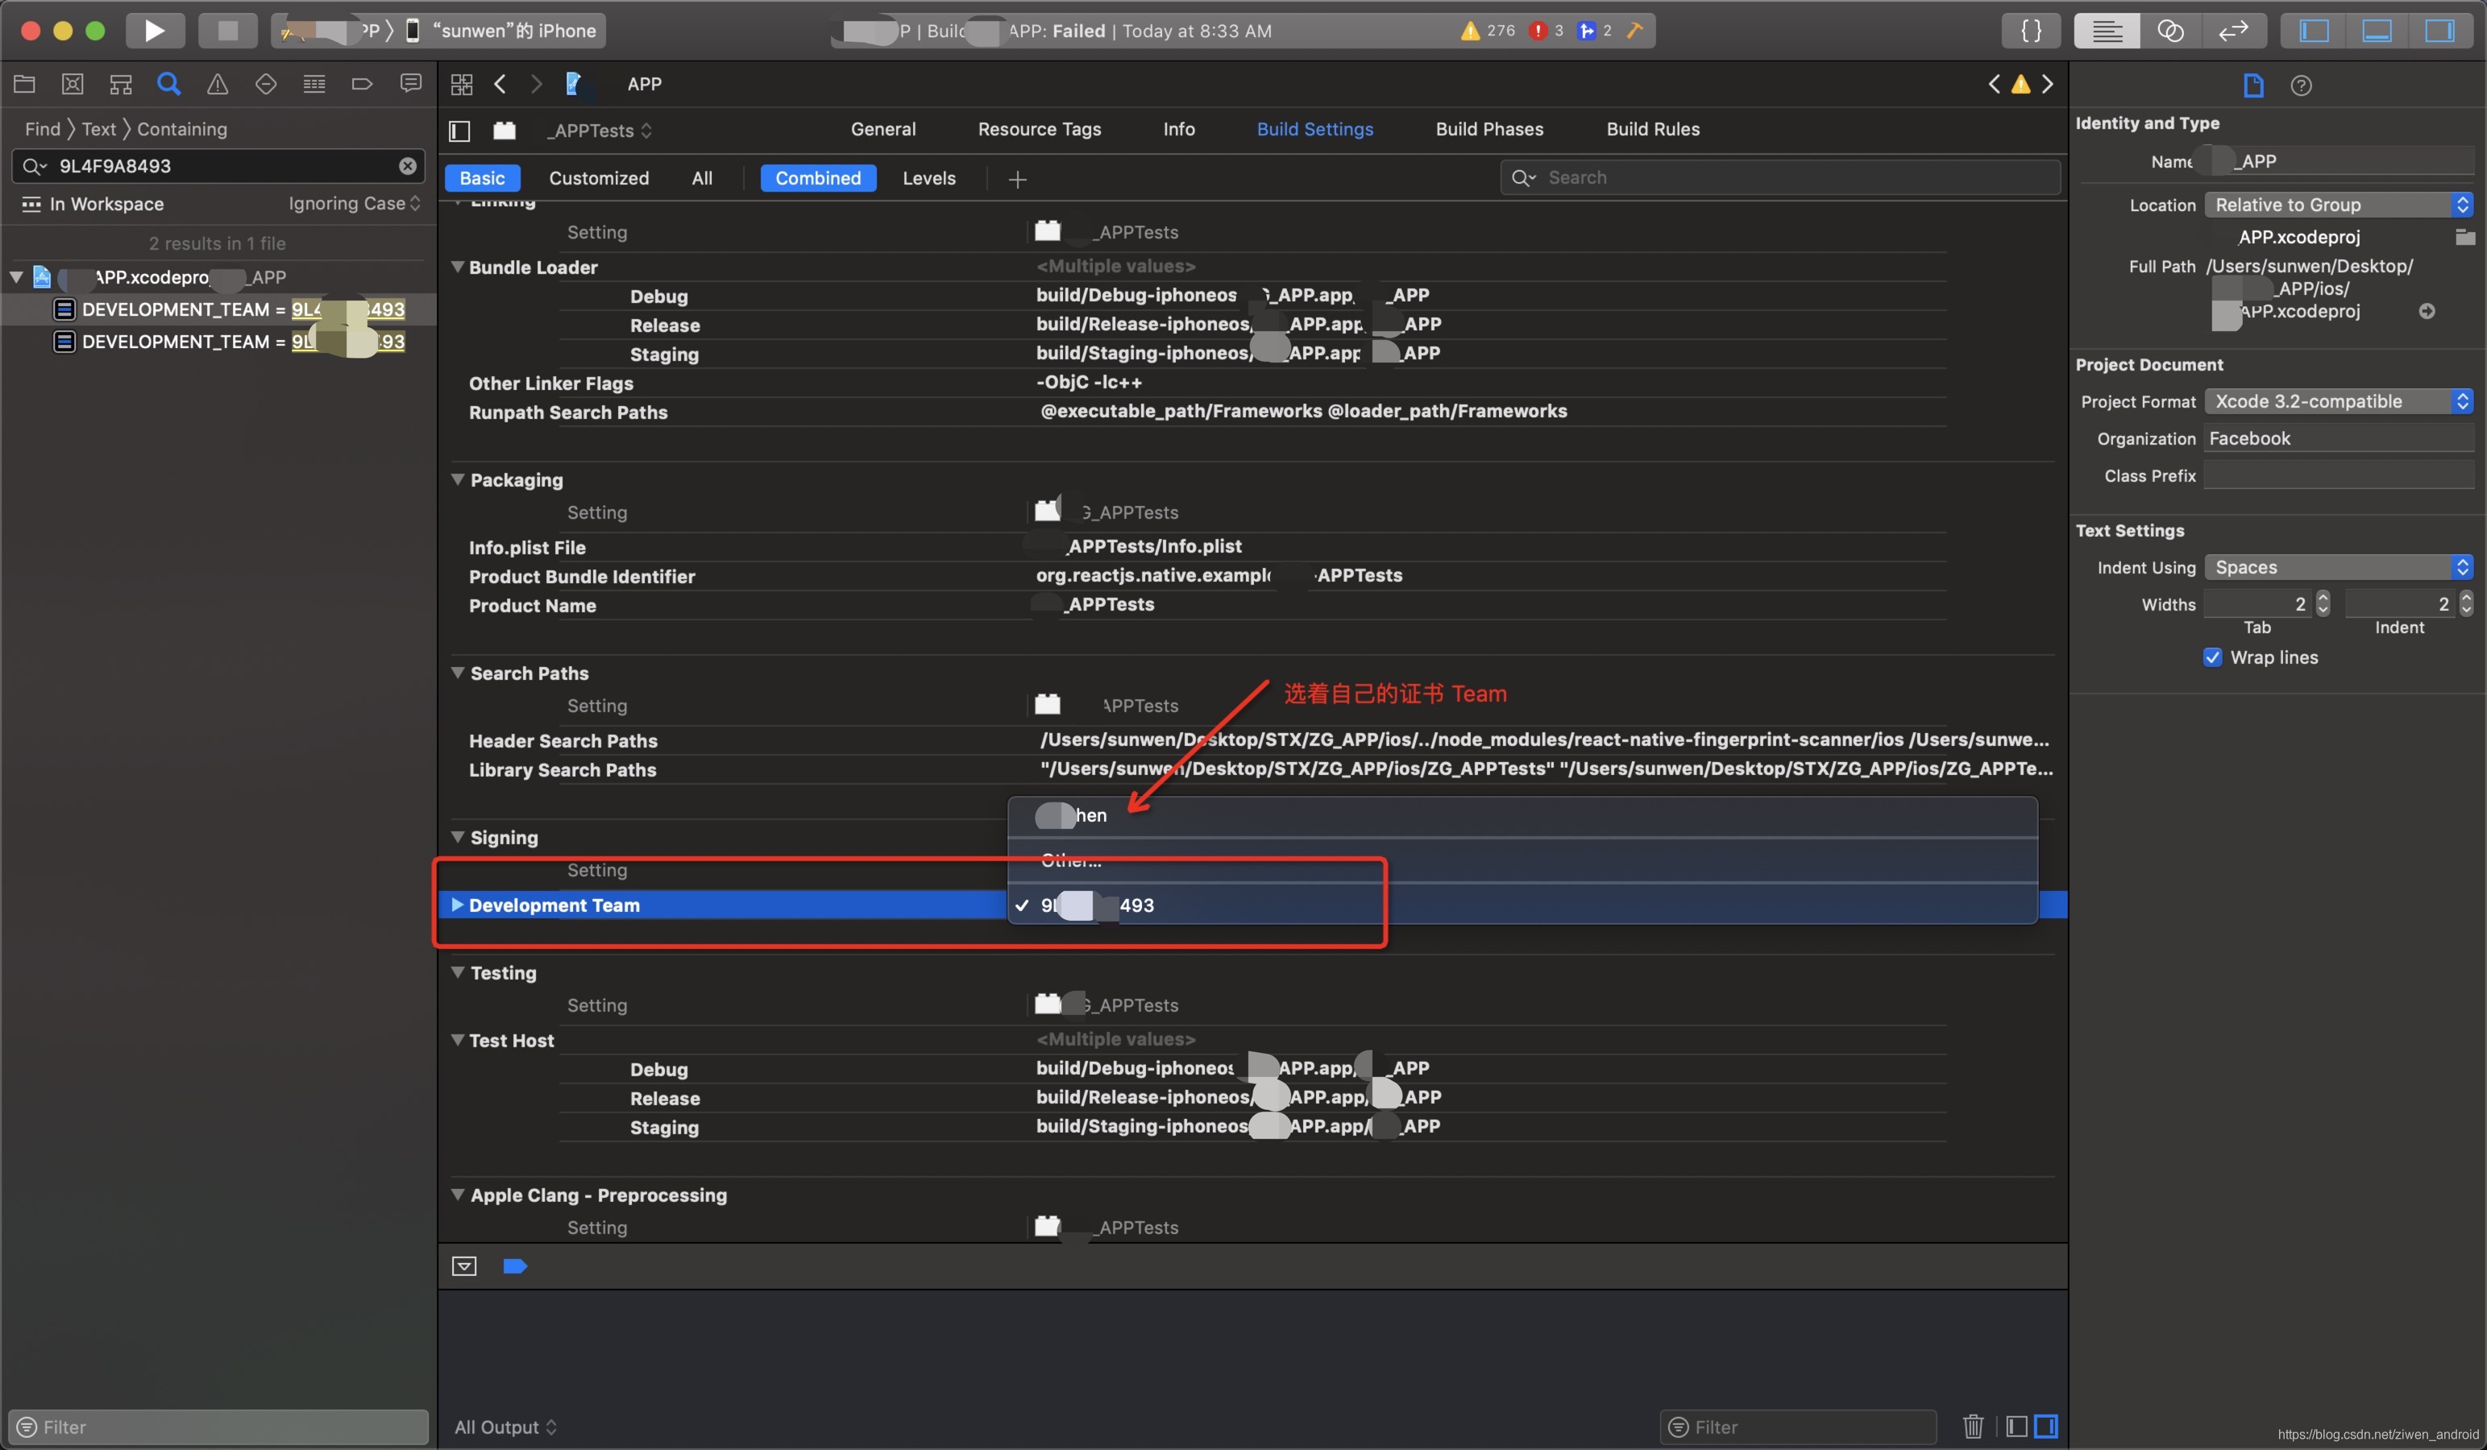Open the Breakpoint navigator icon

[x=362, y=84]
